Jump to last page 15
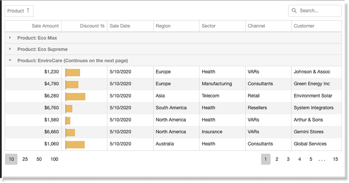This screenshot has width=349, height=183. [x=336, y=159]
